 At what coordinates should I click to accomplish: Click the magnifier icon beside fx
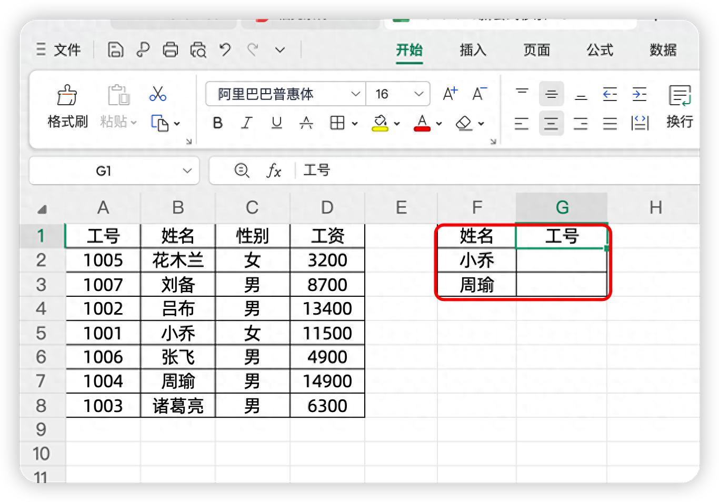tap(242, 170)
